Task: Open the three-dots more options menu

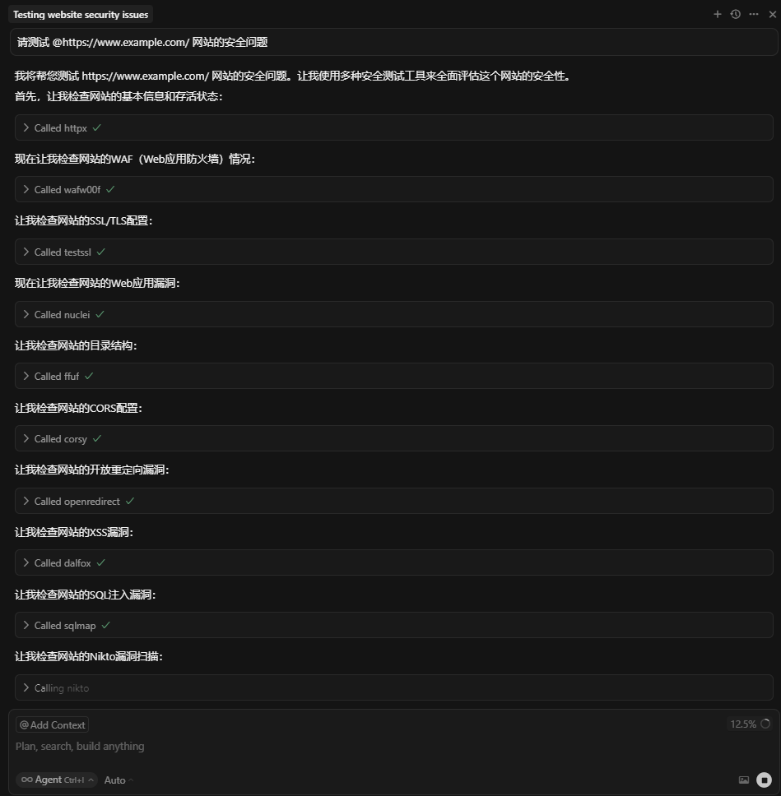Action: [754, 14]
